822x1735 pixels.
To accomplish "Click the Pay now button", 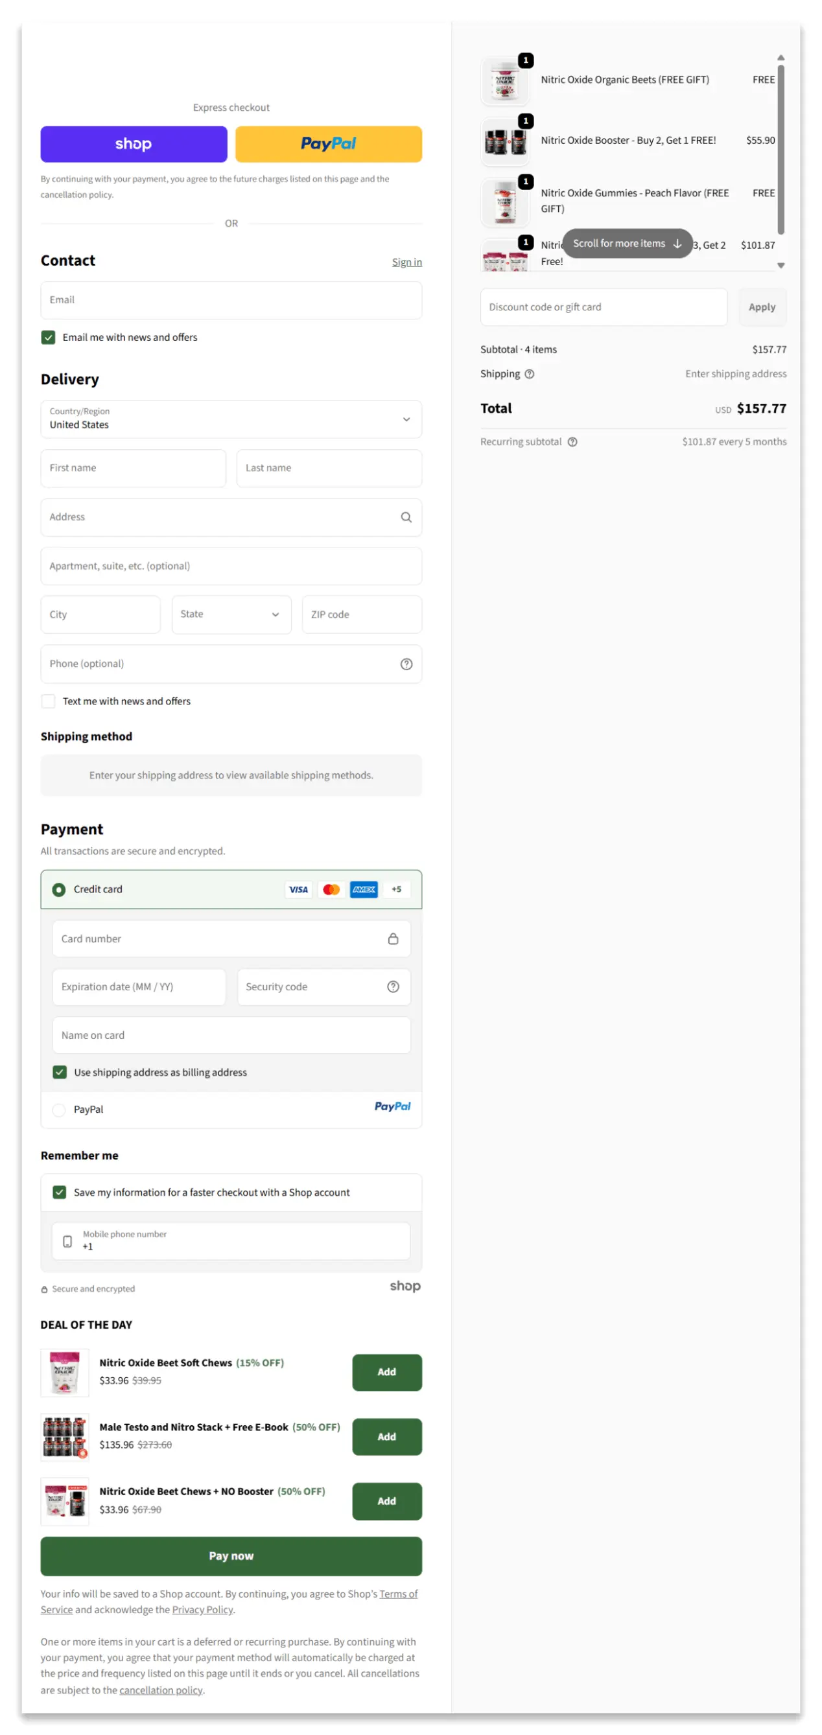I will click(231, 1557).
